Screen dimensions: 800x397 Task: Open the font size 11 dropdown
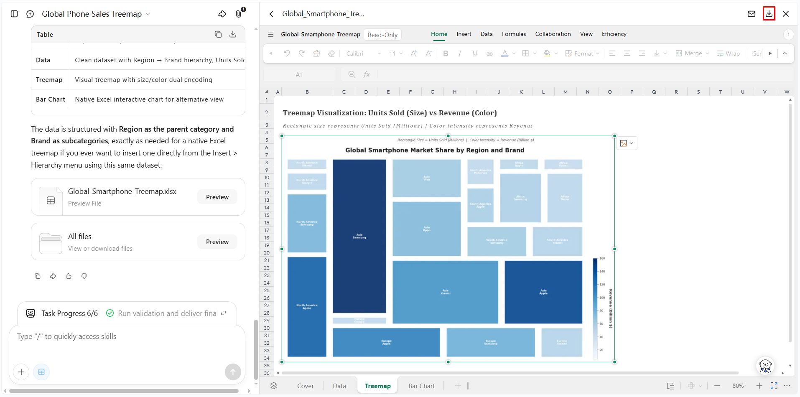(x=396, y=53)
